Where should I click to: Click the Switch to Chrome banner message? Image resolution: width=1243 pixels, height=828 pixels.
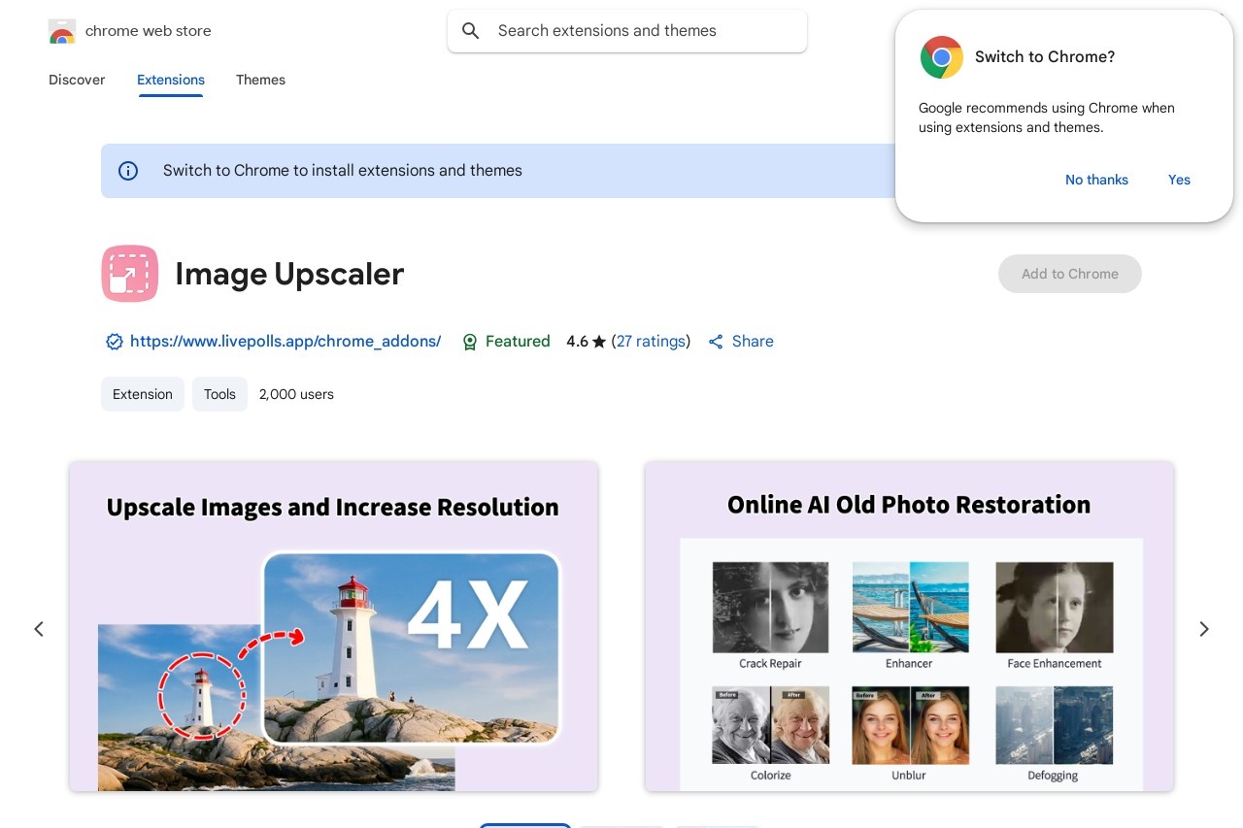click(x=343, y=171)
